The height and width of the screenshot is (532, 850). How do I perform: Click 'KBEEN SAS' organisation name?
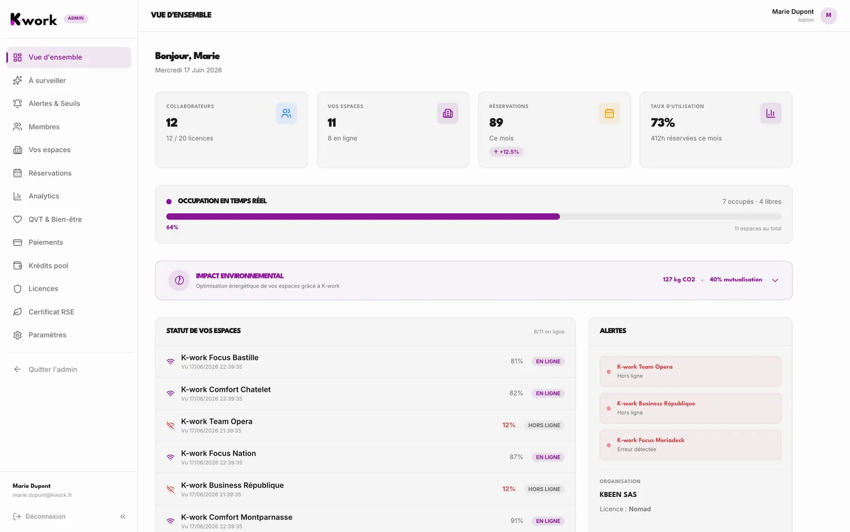click(x=618, y=495)
